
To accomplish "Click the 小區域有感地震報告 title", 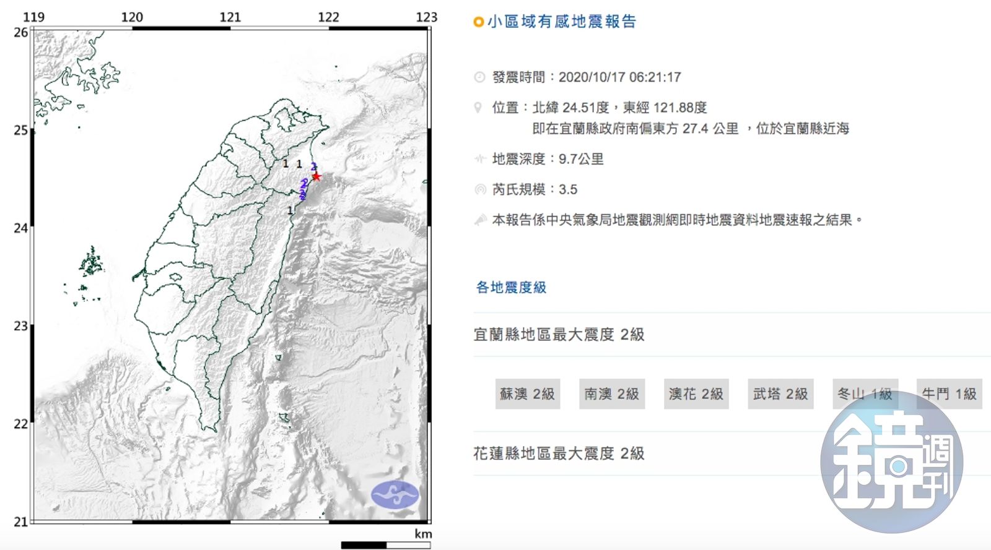I will (x=561, y=22).
